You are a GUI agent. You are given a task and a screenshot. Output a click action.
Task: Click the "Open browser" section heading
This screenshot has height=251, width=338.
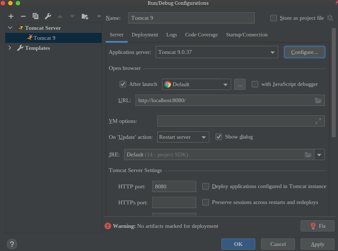pyautogui.click(x=125, y=68)
